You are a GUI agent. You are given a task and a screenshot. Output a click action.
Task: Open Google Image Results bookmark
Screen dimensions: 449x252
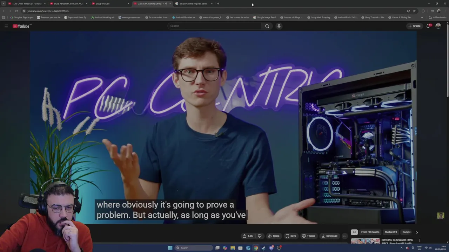[265, 17]
